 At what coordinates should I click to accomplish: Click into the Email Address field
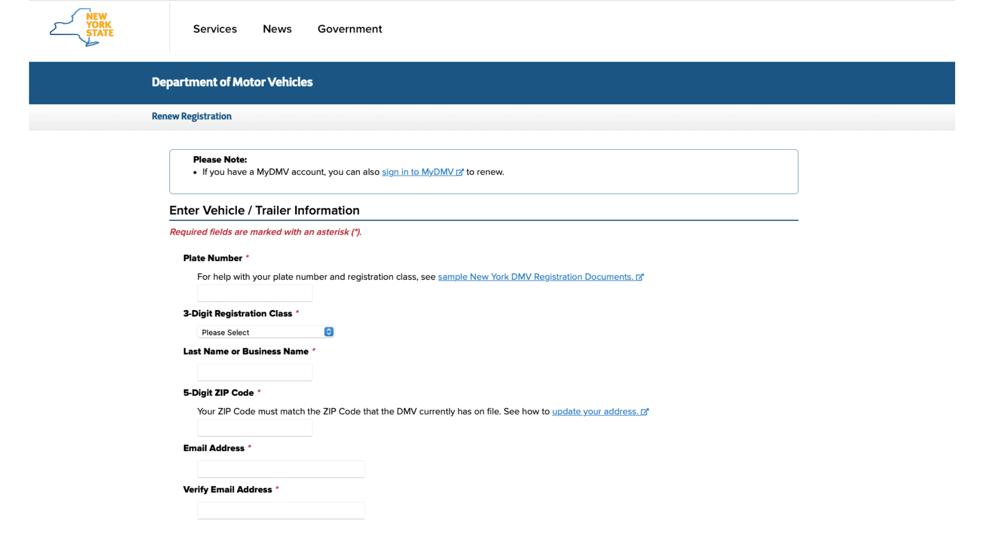[x=281, y=469]
